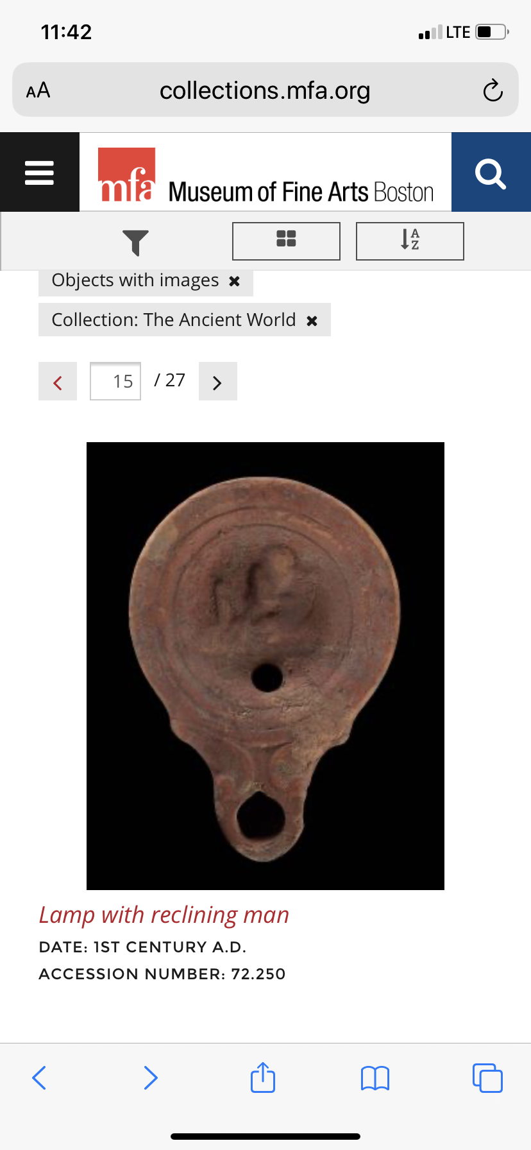Open the lamp photo thumbnail
The height and width of the screenshot is (1150, 531).
(x=265, y=666)
